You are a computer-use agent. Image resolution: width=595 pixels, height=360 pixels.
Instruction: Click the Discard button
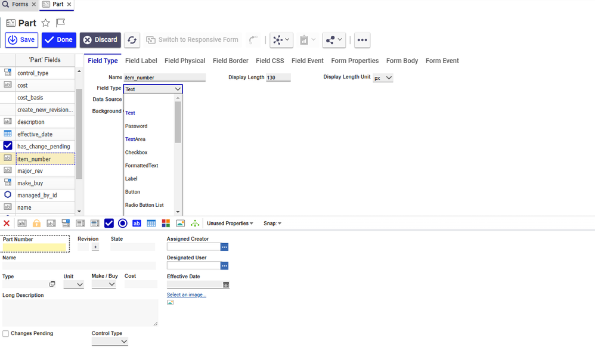coord(100,40)
